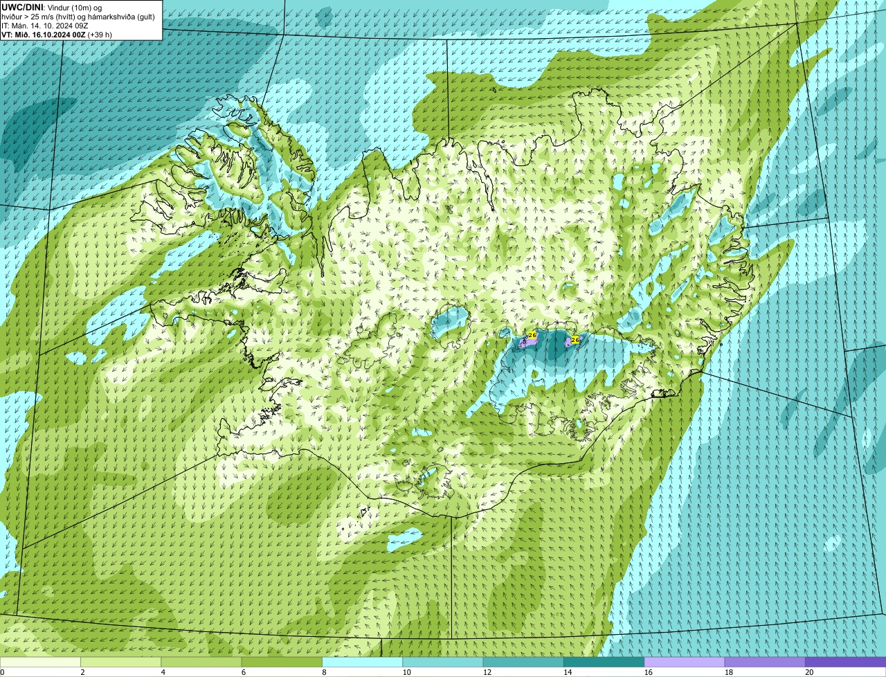Click the "VT: Mið. 16.10.2024 00Z (+39 h)" line

click(57, 34)
